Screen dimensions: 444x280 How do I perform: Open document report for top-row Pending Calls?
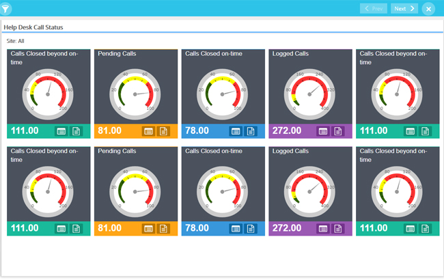tap(163, 131)
